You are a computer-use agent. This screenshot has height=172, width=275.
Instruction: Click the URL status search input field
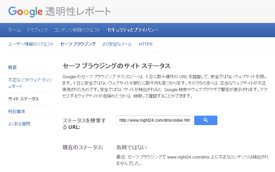click(x=154, y=120)
